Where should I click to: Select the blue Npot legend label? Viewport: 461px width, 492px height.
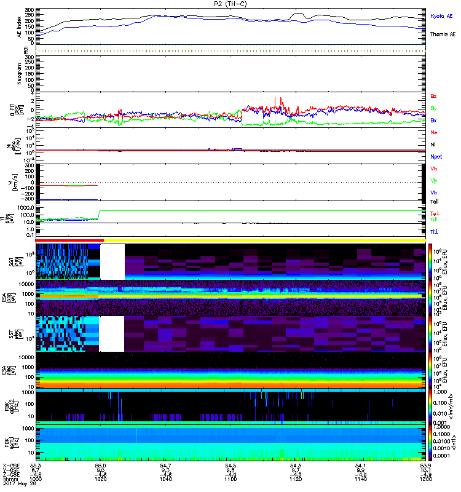tap(436, 157)
